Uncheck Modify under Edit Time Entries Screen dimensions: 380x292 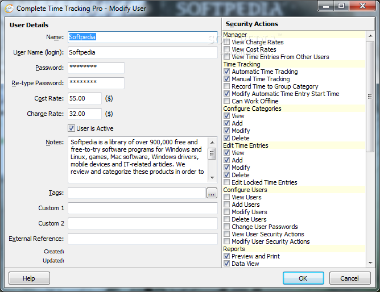tap(226, 168)
